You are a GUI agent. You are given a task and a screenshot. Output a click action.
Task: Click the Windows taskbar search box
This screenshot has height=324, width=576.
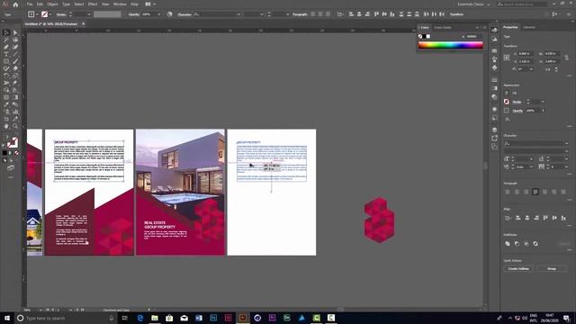click(x=66, y=318)
